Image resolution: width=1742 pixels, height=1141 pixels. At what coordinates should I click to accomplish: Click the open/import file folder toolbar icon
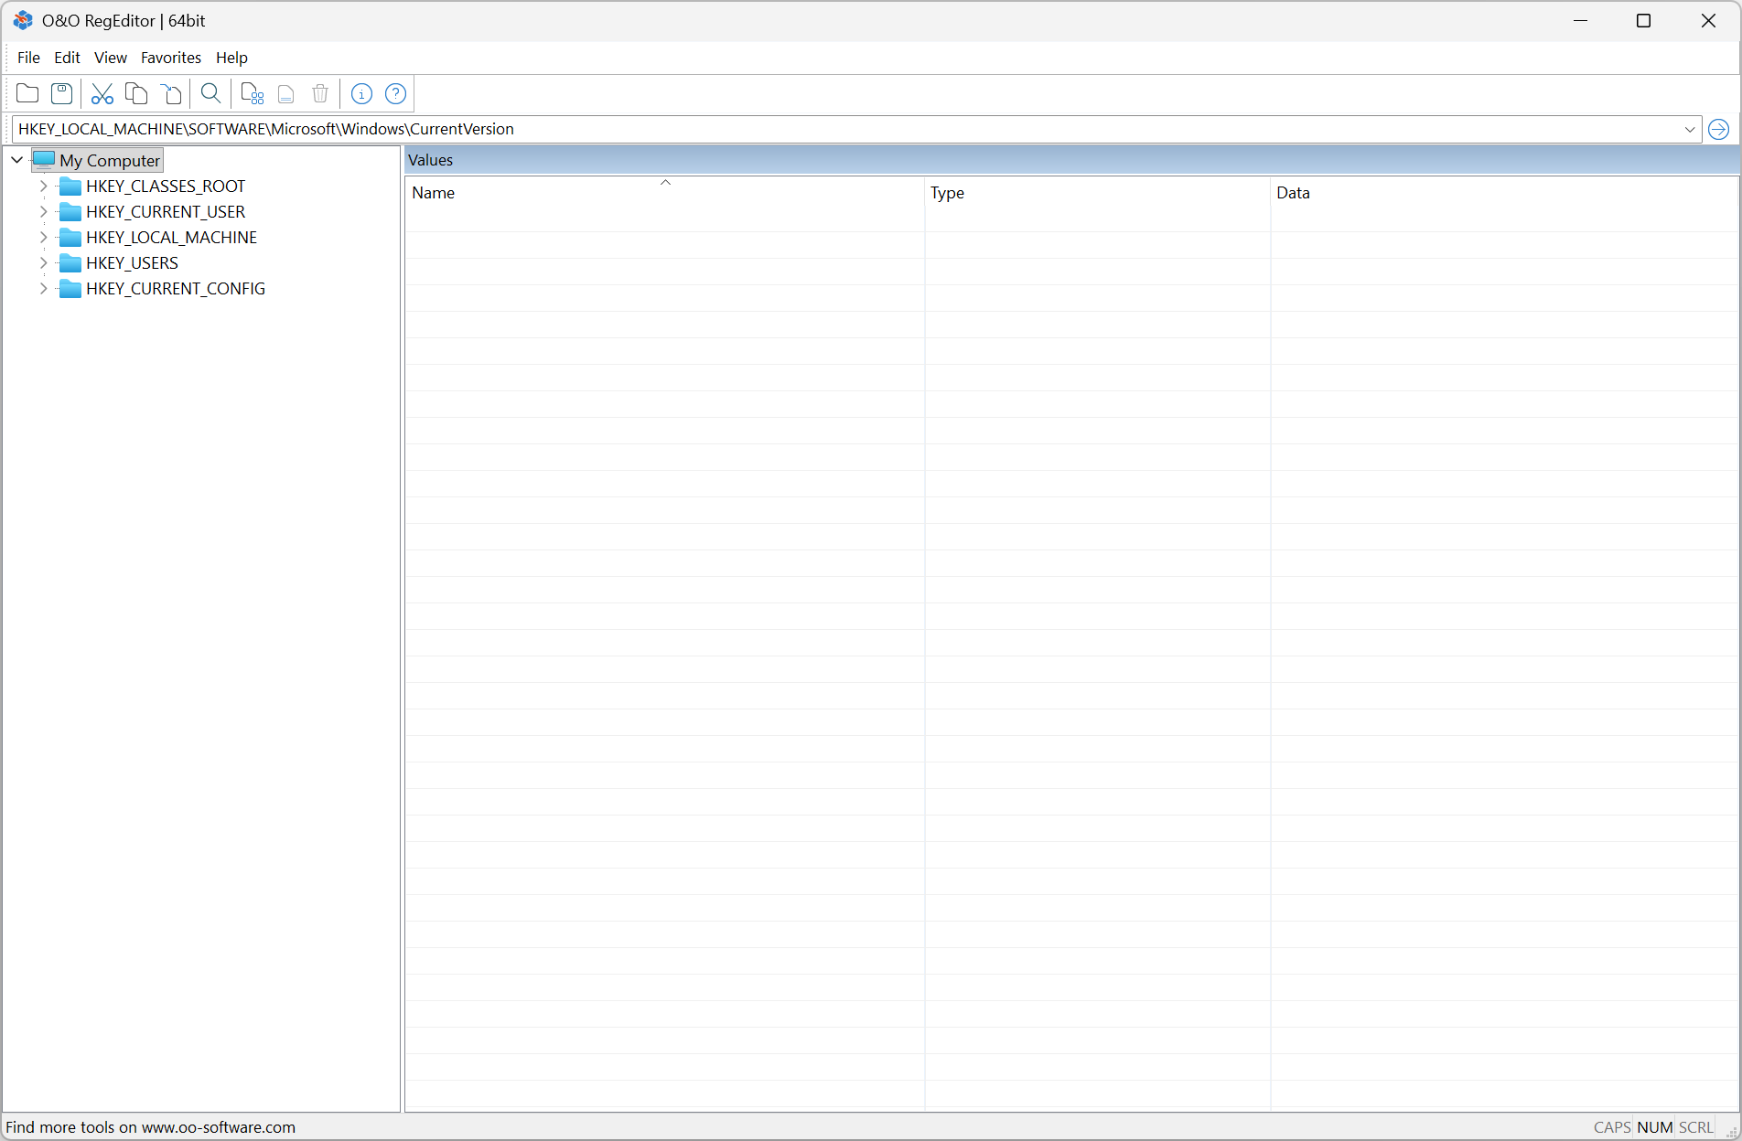tap(27, 93)
